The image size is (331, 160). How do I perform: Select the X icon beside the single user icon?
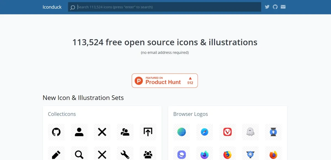coord(102,132)
